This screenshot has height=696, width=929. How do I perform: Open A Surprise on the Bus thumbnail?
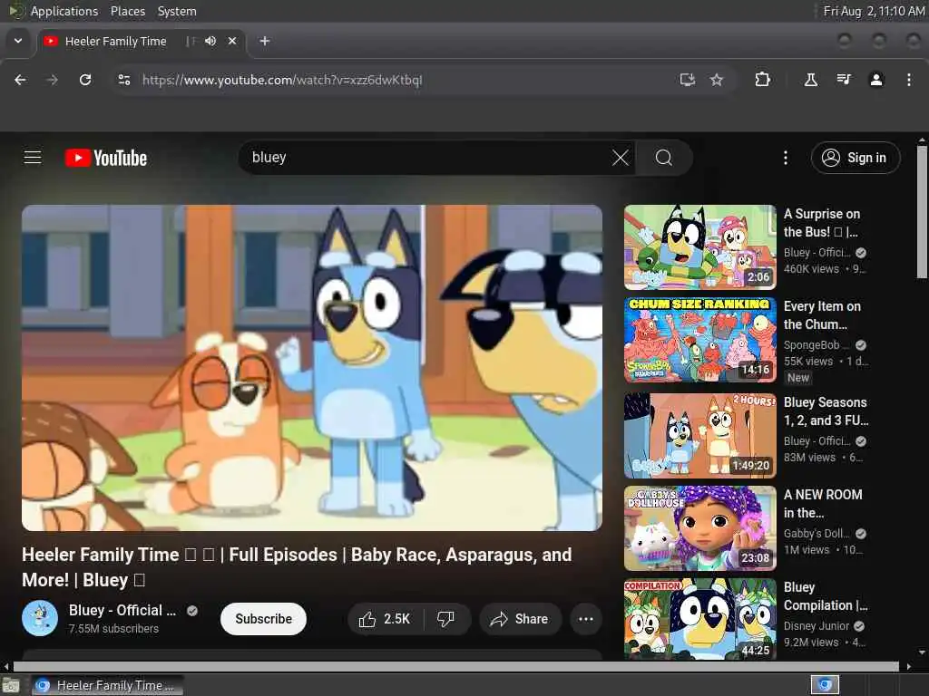(699, 247)
